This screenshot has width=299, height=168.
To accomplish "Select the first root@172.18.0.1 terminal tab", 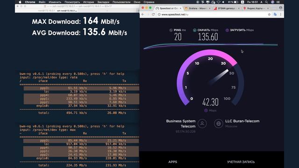I will click(x=46, y=11).
